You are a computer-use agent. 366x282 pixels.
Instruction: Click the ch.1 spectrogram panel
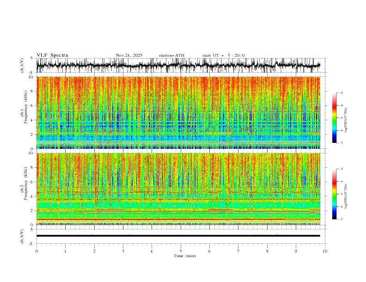pos(178,112)
